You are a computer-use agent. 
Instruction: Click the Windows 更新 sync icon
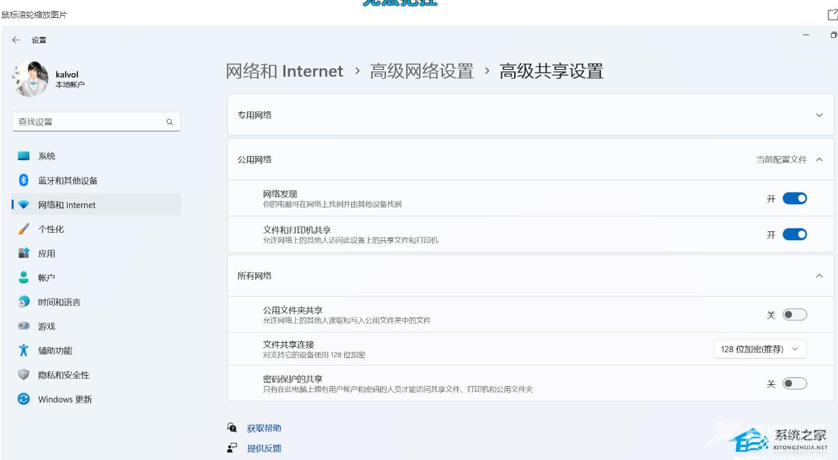(x=24, y=399)
